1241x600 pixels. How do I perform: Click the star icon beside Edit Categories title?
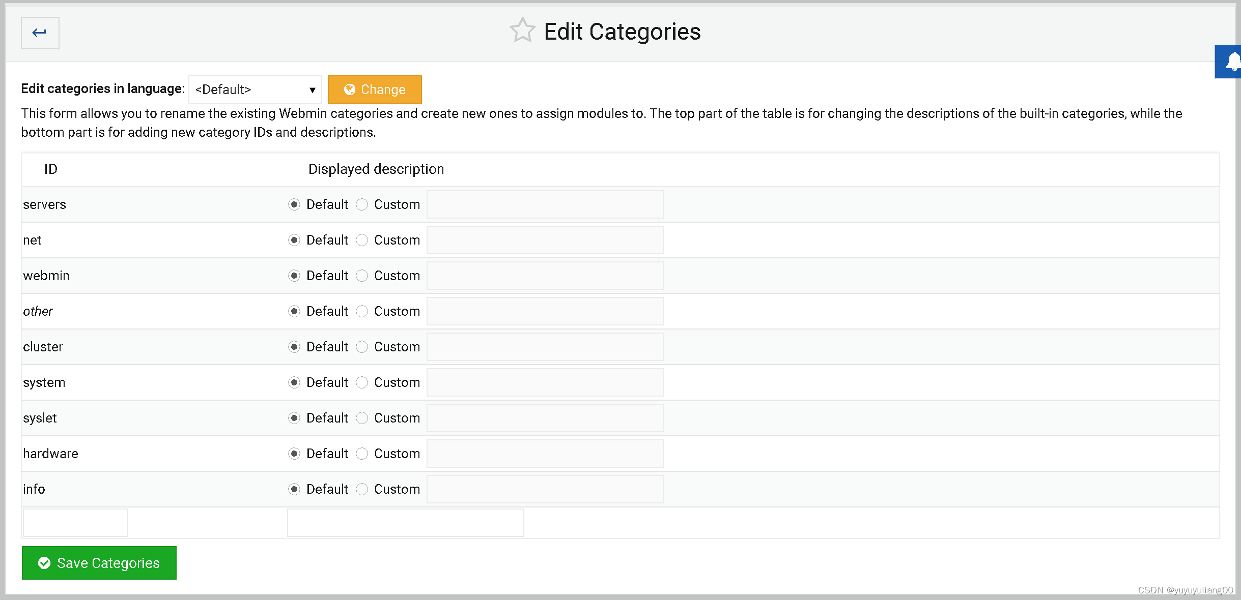click(522, 31)
